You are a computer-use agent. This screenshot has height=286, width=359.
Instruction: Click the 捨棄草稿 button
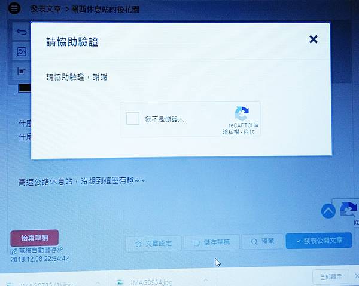pos(34,238)
